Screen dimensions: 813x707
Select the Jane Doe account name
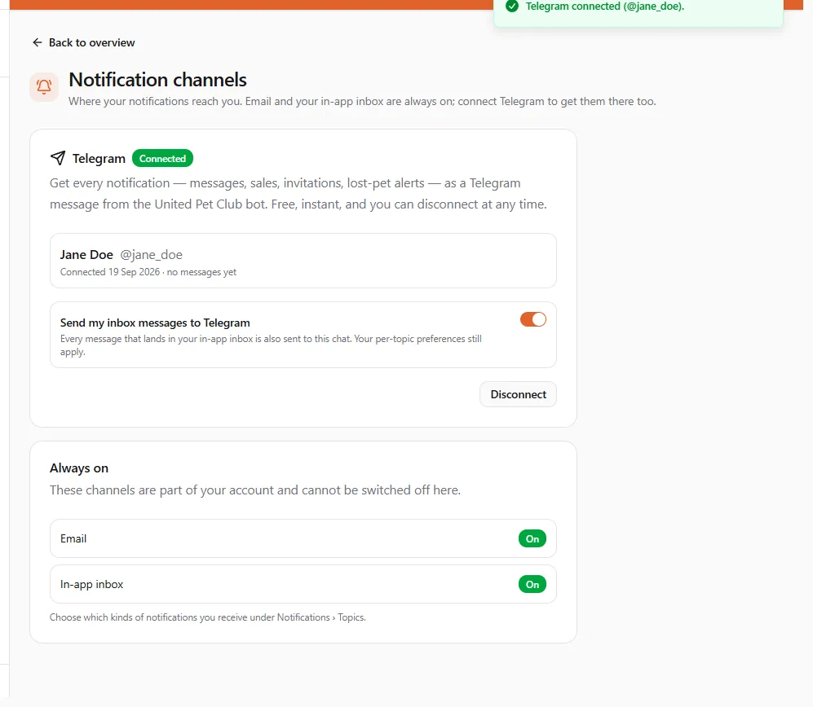86,255
